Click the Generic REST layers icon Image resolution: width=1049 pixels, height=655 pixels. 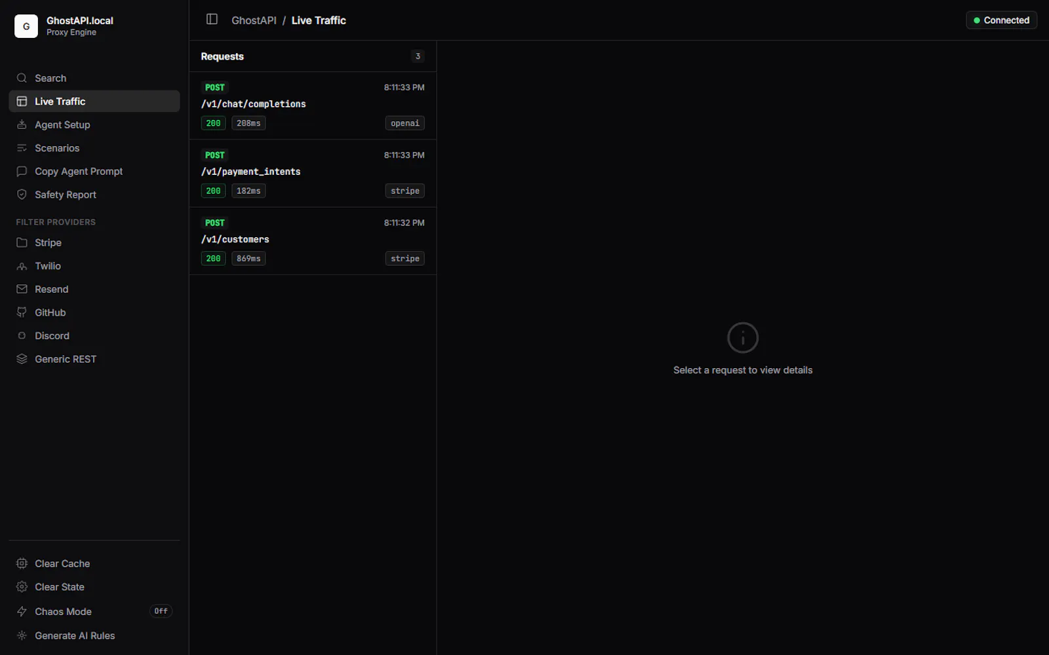click(x=22, y=359)
